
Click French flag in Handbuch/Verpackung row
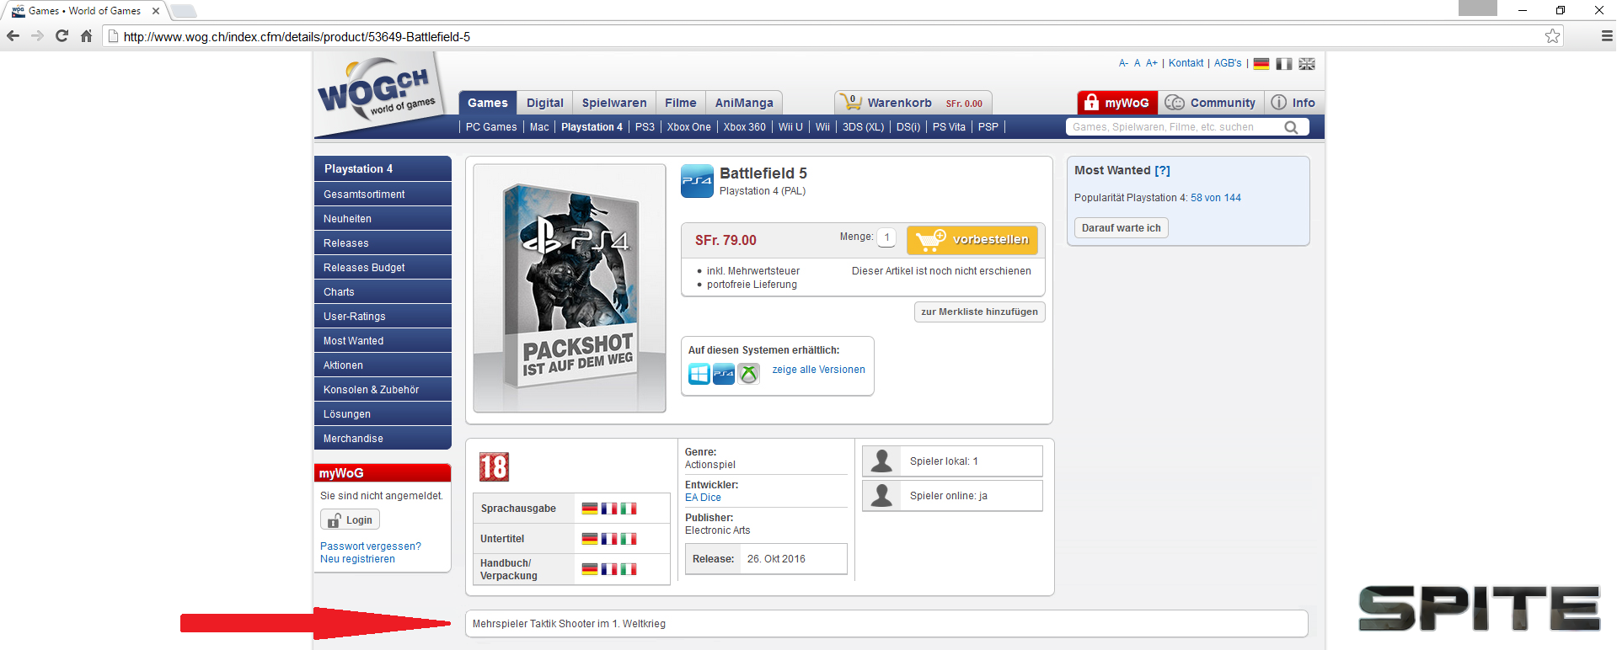pyautogui.click(x=609, y=569)
